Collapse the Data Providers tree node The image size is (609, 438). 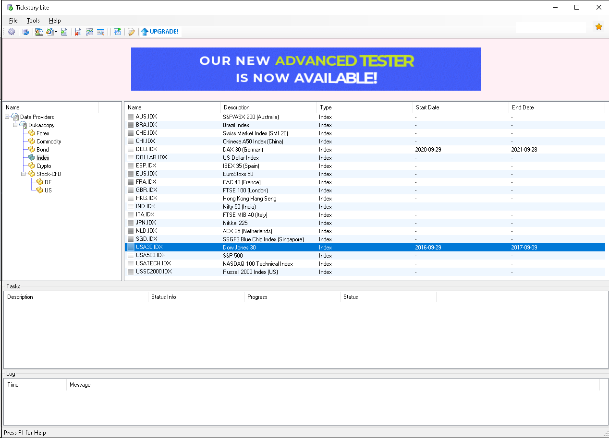(7, 117)
